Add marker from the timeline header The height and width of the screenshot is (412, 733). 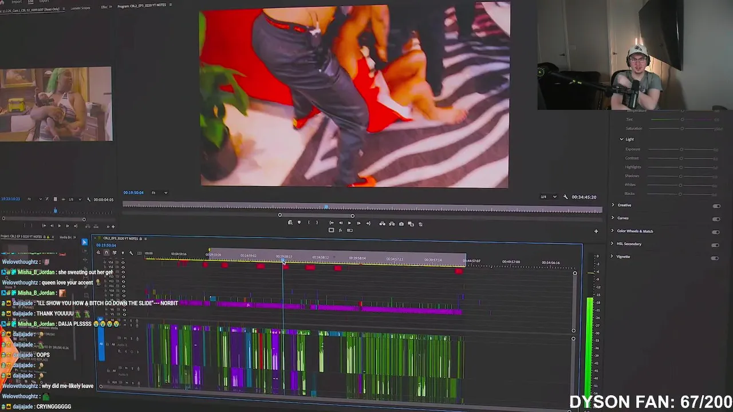point(123,252)
